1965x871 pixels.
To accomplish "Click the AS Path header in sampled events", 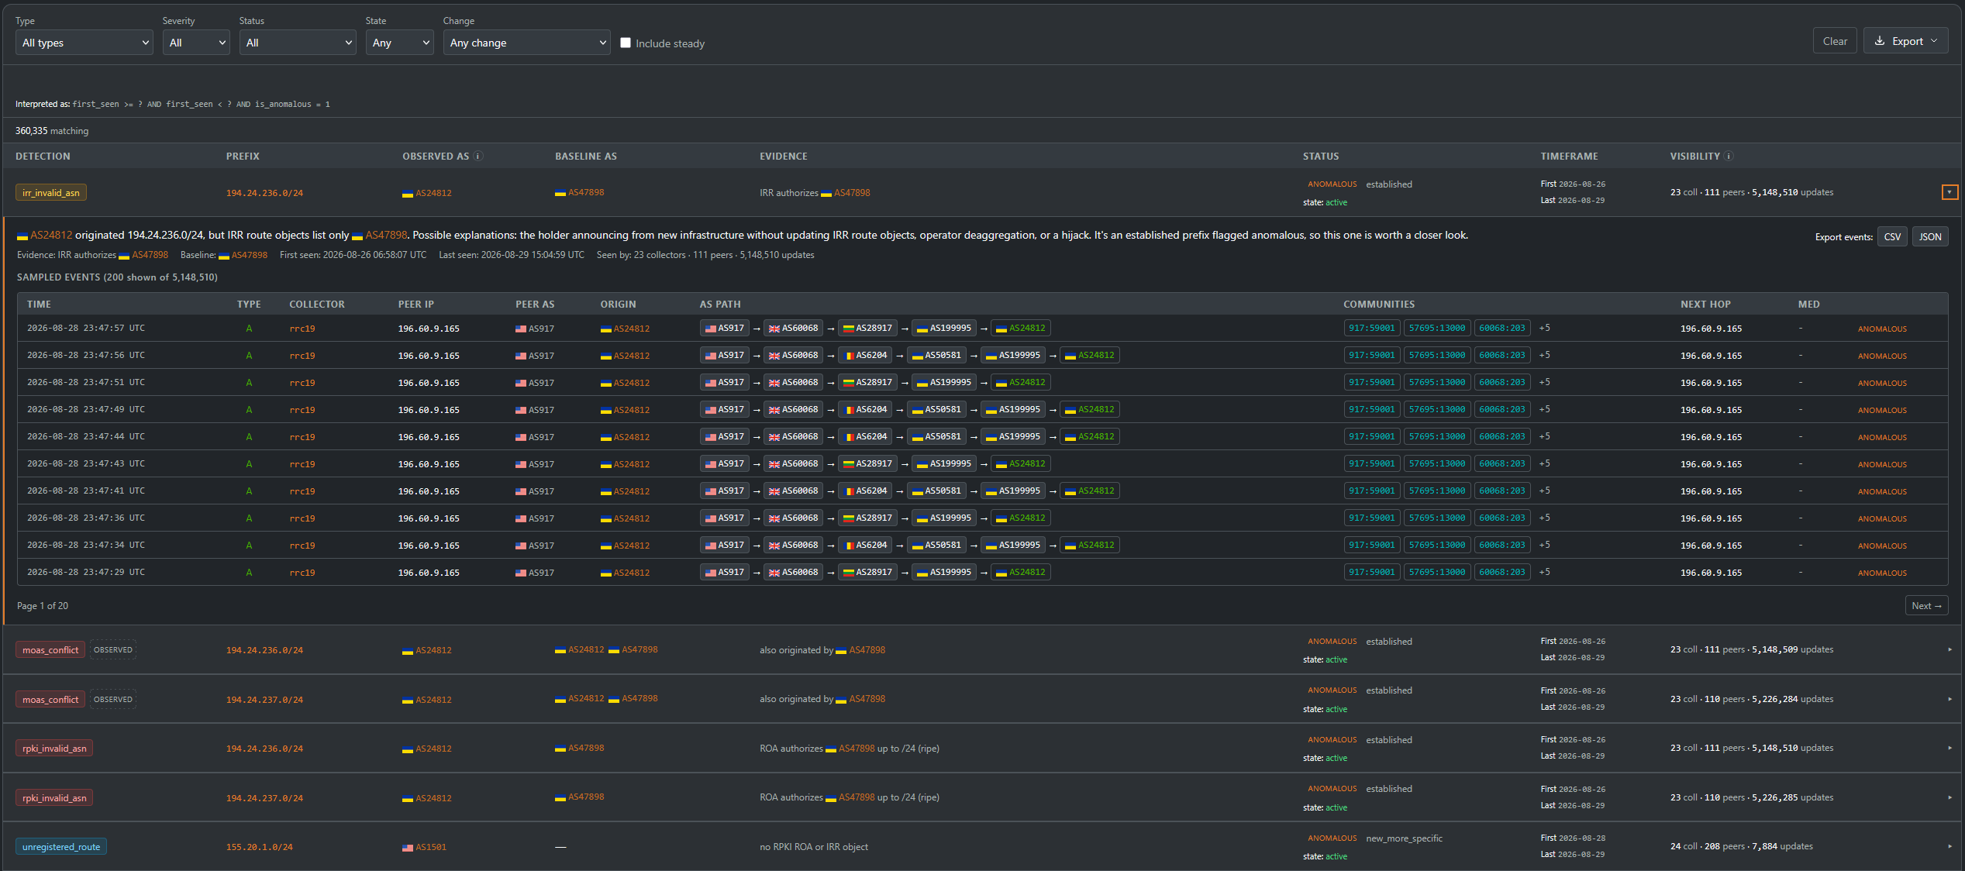I will click(x=720, y=304).
